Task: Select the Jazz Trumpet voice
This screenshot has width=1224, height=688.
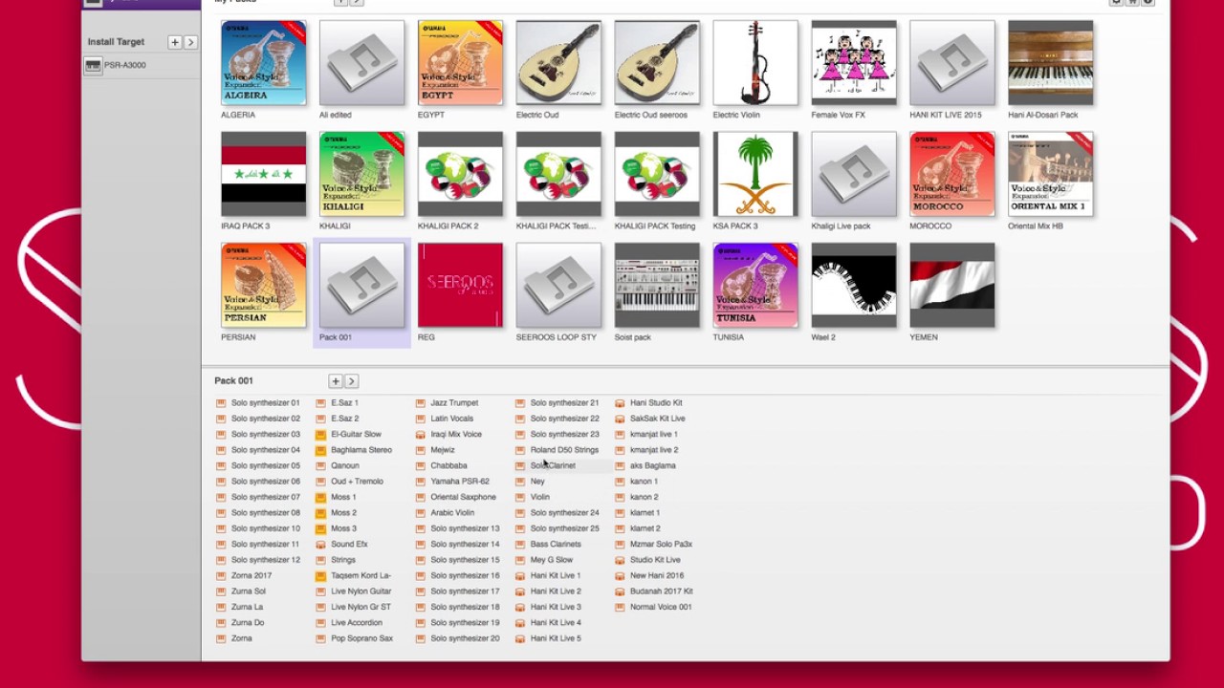Action: coord(453,403)
